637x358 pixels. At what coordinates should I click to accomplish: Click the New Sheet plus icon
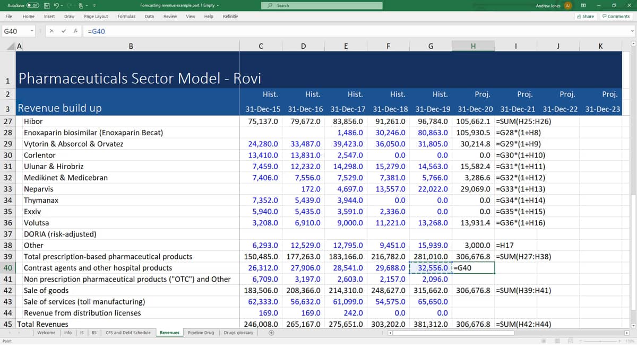coord(271,333)
